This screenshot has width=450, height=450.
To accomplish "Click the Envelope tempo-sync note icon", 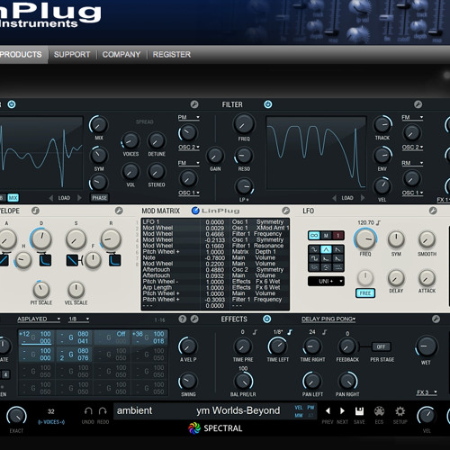I will tap(35, 211).
